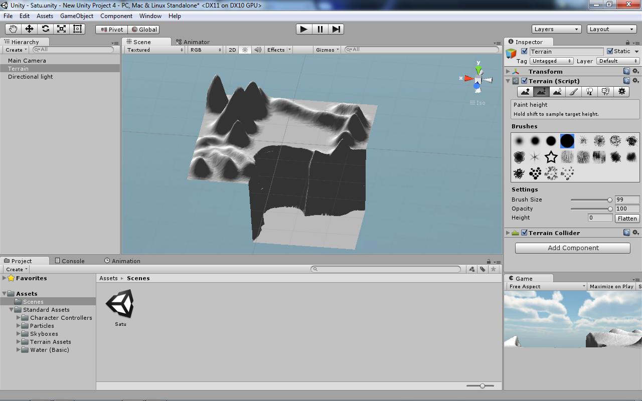Open the Textured shading mode dropdown

(x=154, y=50)
